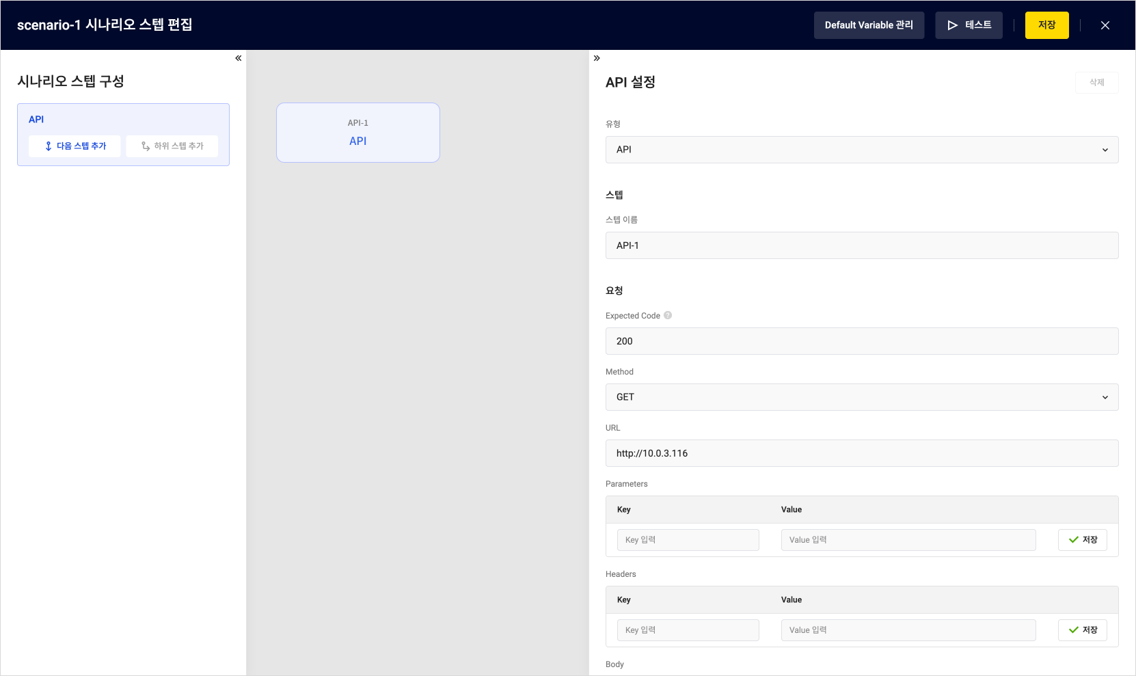Collapse the left scenario step panel
Screen dimensions: 1136x676
[239, 58]
